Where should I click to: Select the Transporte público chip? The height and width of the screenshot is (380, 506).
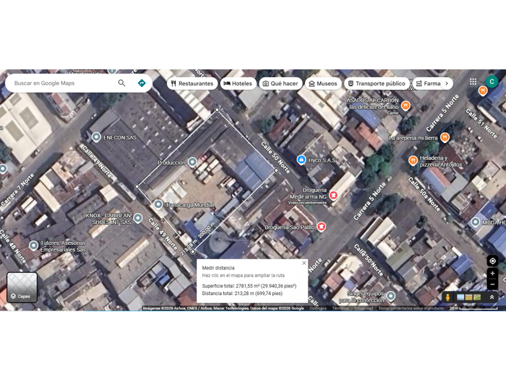point(376,83)
